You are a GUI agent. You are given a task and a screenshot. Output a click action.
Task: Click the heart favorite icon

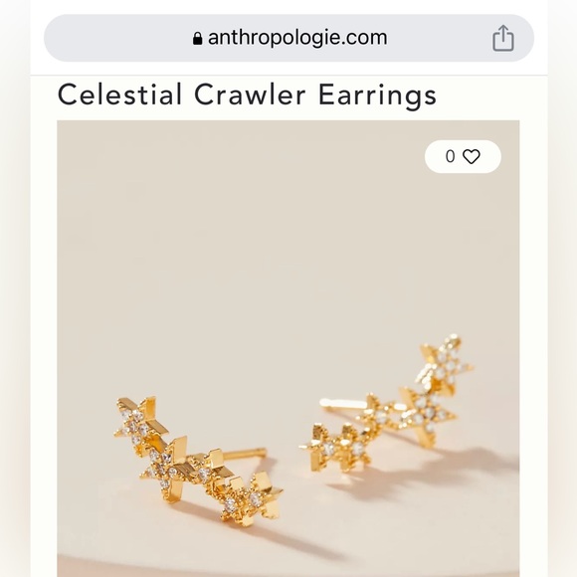click(471, 157)
